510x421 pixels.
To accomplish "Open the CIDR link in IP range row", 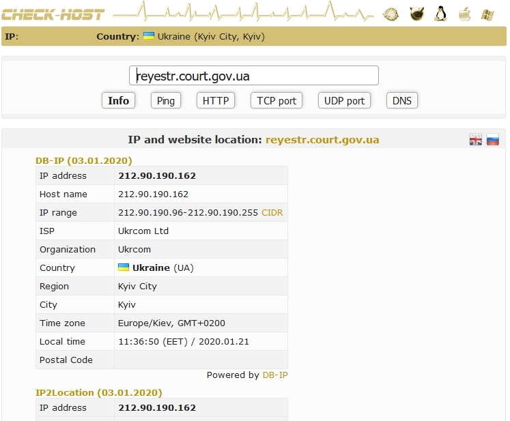I will 272,213.
